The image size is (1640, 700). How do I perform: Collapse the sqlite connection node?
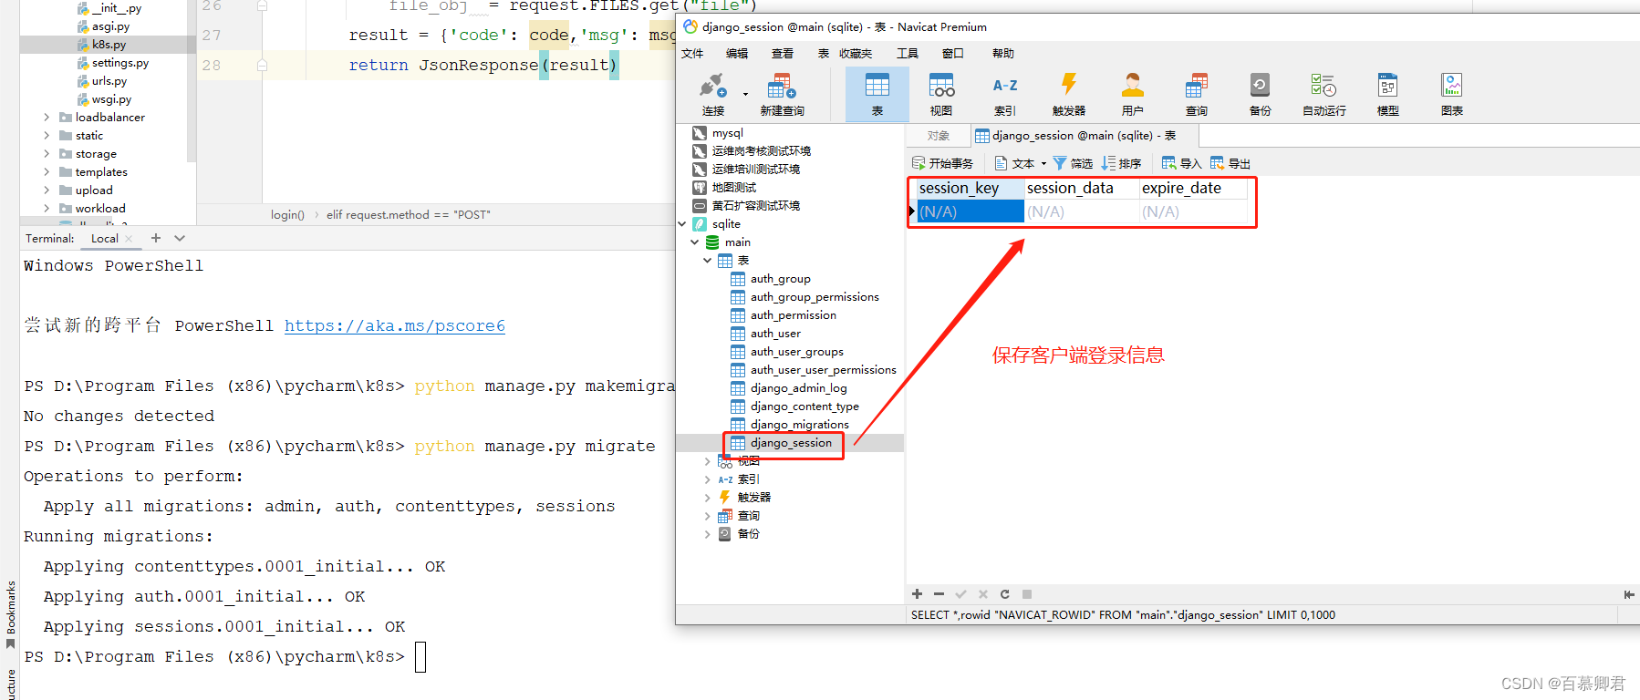tap(682, 224)
